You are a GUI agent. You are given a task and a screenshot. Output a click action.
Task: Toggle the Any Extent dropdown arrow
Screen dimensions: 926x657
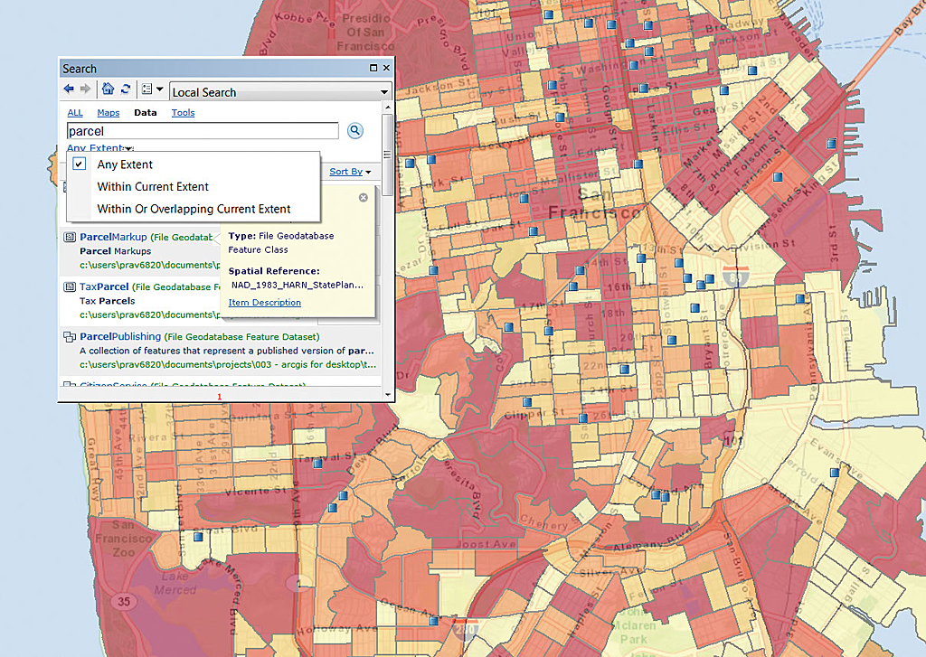[x=129, y=149]
